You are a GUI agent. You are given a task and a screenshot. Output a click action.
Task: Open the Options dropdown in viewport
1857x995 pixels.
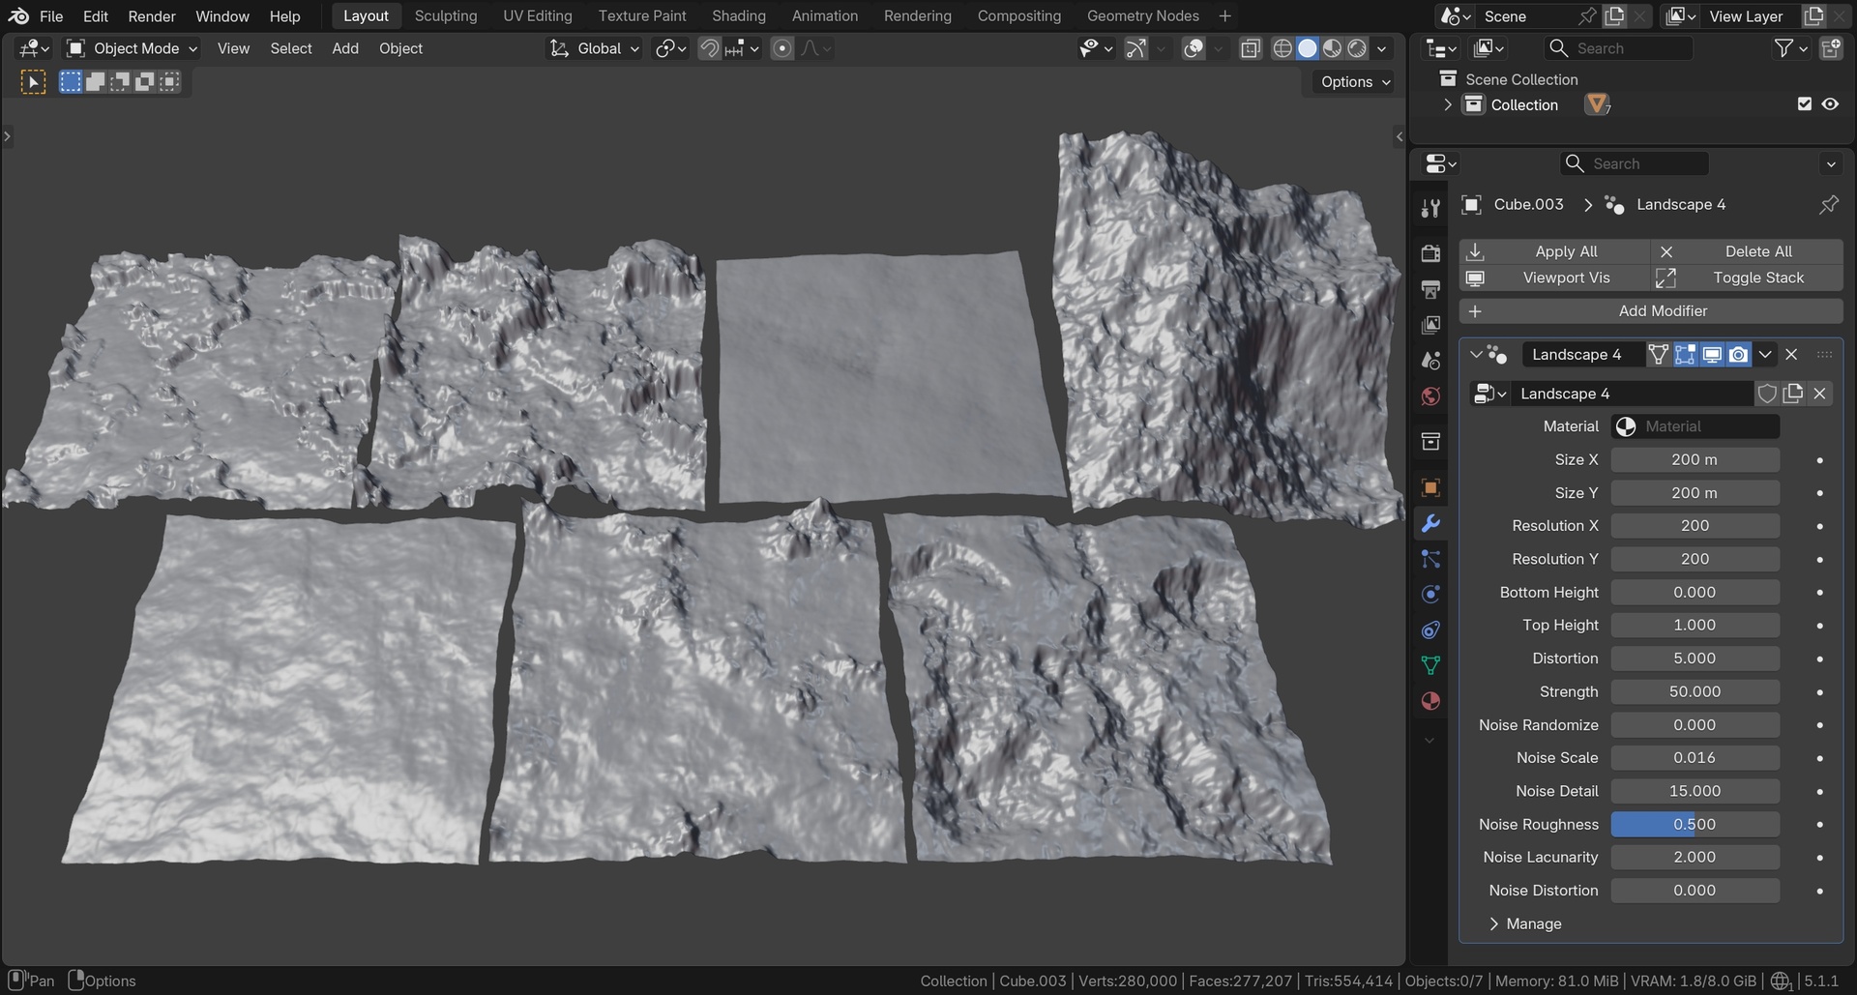1356,82
